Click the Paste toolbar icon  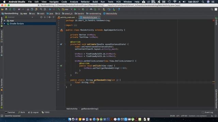pyautogui.click(x=36, y=9)
